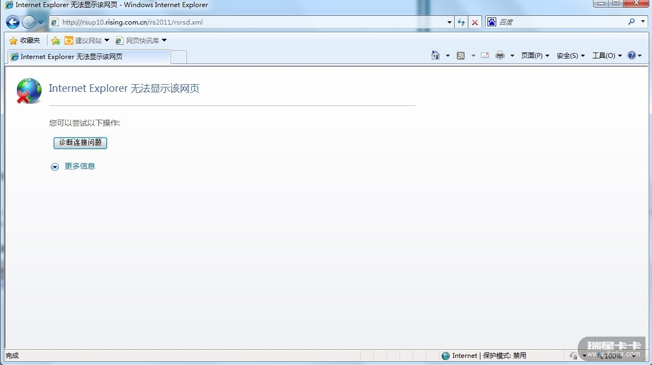Open the 安全(S) menu
The image size is (652, 365).
[x=571, y=55]
